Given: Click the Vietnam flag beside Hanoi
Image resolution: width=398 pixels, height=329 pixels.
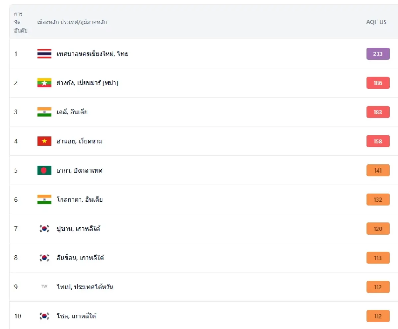Looking at the screenshot, I should [x=44, y=141].
